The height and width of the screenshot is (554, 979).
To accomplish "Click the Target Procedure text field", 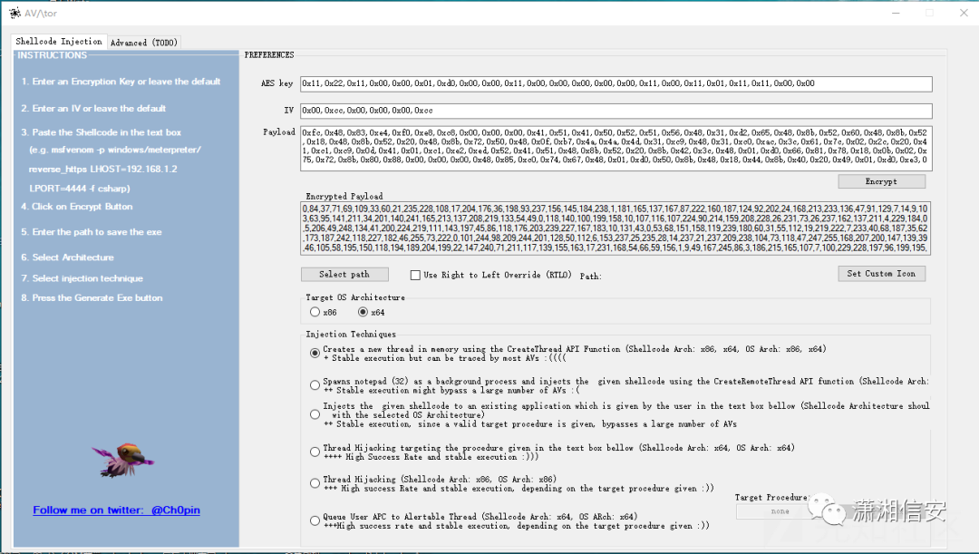I will [x=780, y=511].
